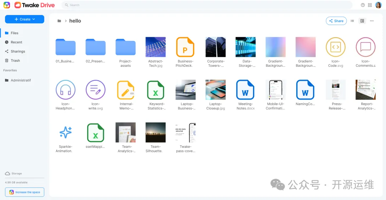Open the Icon-Headphones svg file
The height and width of the screenshot is (200, 386).
coord(65,90)
